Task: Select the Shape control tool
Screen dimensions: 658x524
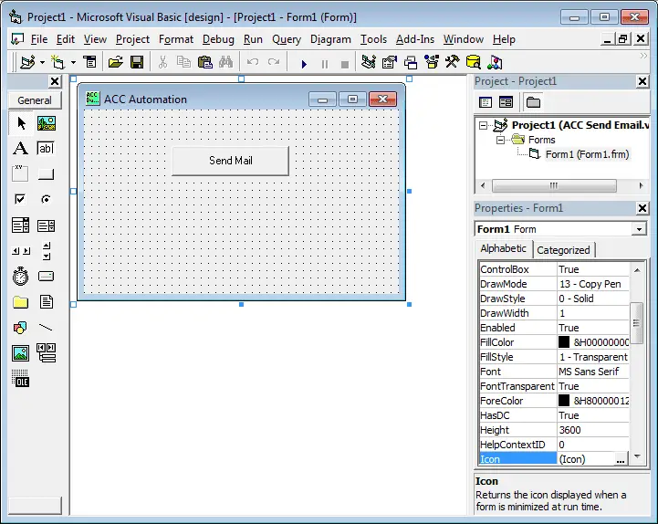Action: pos(21,328)
